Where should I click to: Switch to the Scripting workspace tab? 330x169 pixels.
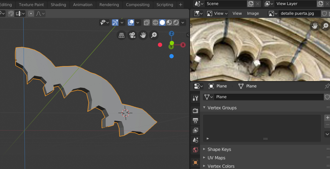pyautogui.click(x=165, y=4)
